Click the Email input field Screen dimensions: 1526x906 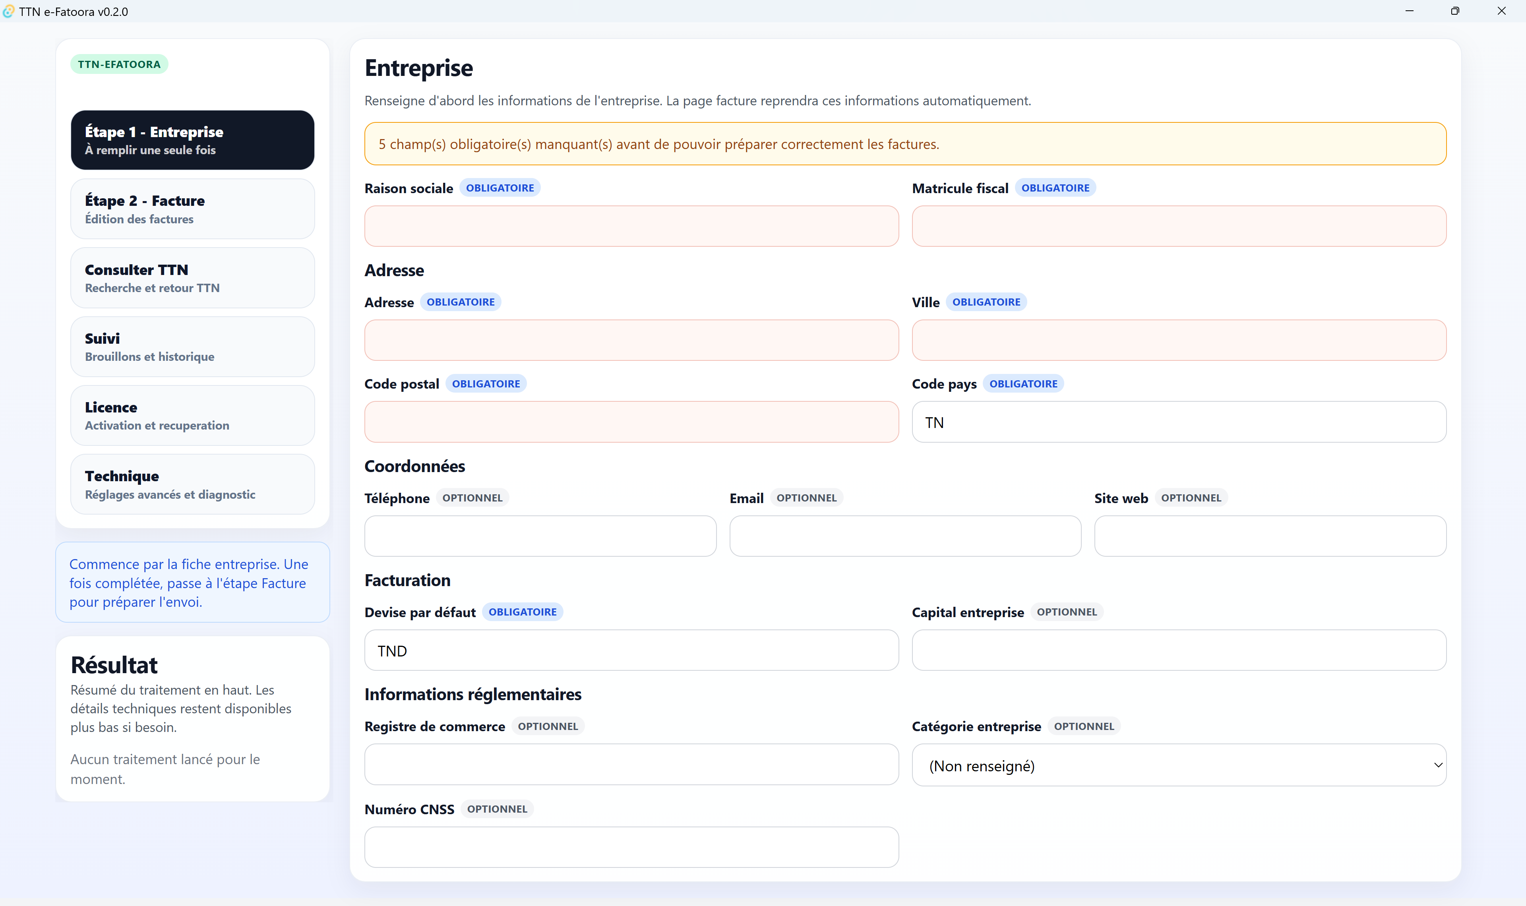[904, 536]
